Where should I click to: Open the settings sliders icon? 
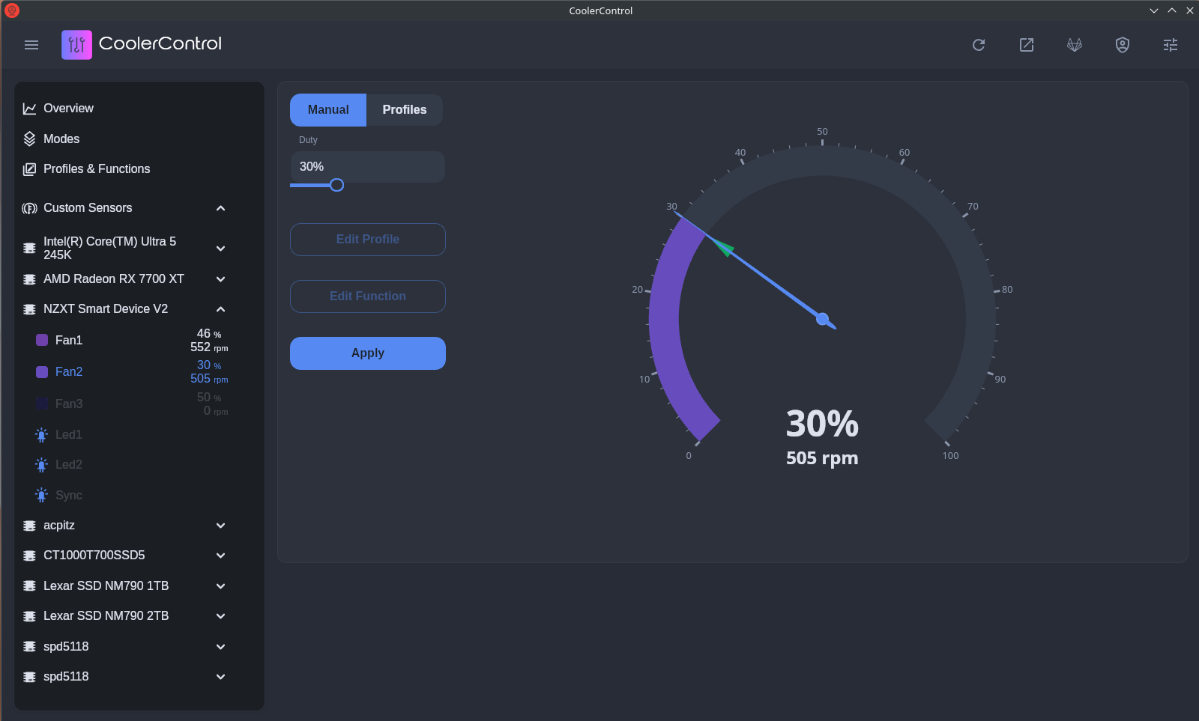click(x=1171, y=45)
